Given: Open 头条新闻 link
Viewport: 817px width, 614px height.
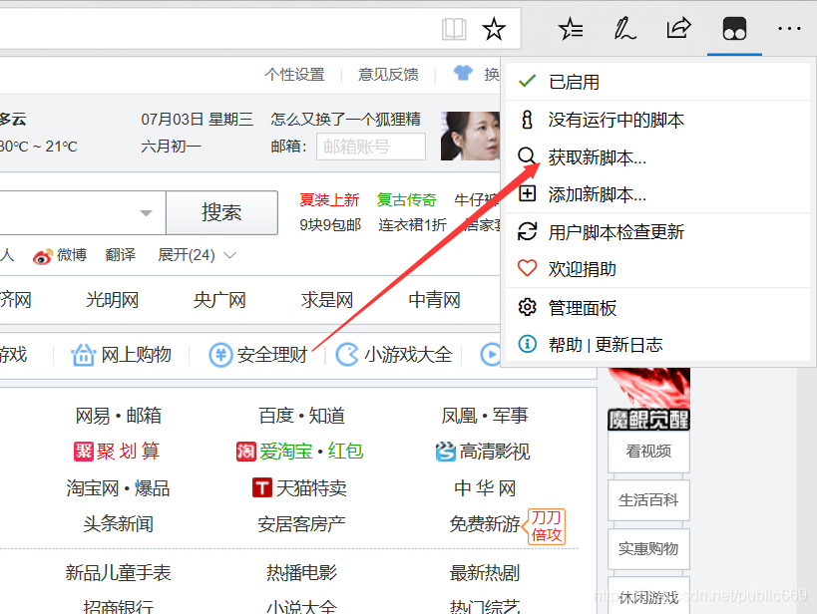Looking at the screenshot, I should tap(119, 524).
